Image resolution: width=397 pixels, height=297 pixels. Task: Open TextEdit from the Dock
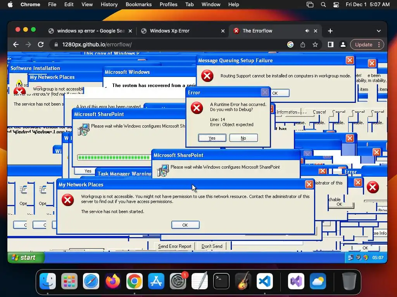coord(200,281)
